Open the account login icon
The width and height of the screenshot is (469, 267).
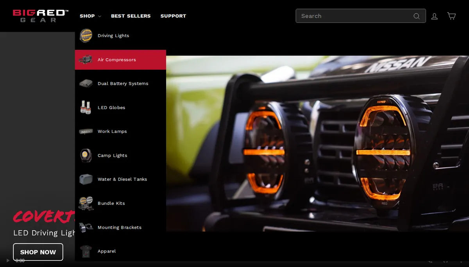(434, 16)
